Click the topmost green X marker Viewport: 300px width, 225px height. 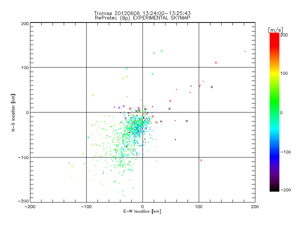click(x=162, y=51)
